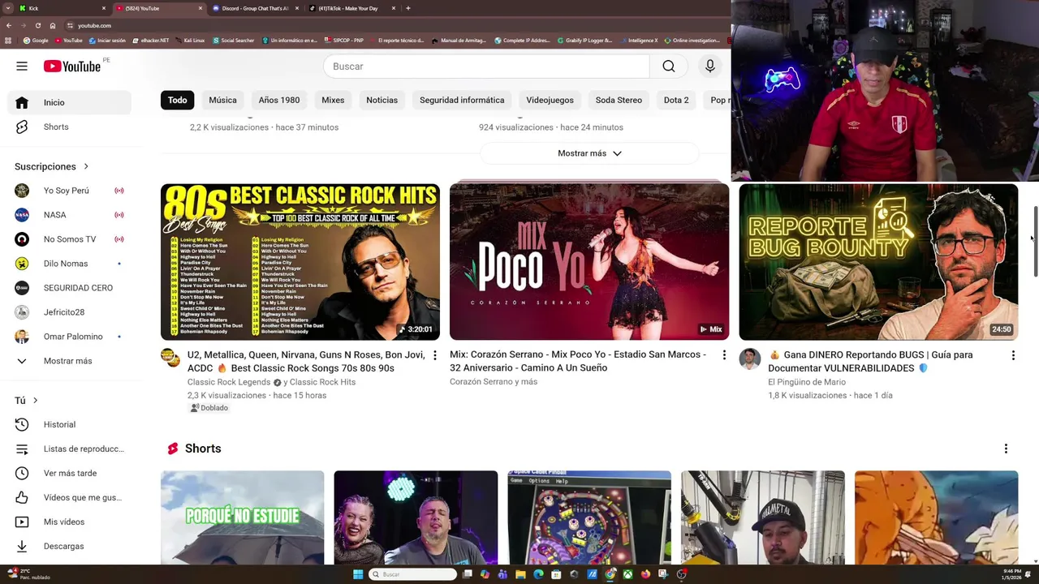Open Listas de reproducción
Viewport: 1039px width, 584px height.
[70, 449]
